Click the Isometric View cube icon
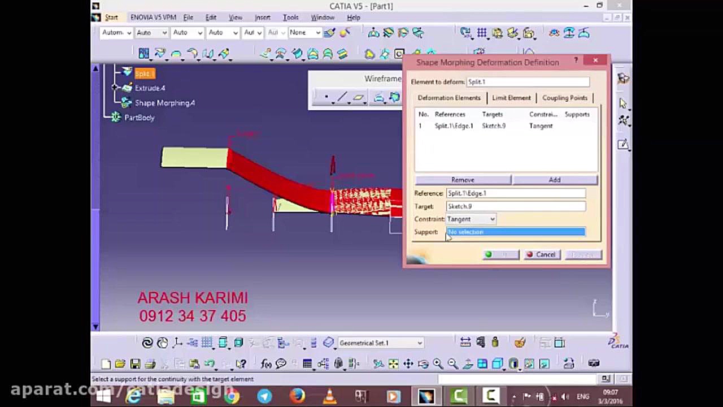 498,363
